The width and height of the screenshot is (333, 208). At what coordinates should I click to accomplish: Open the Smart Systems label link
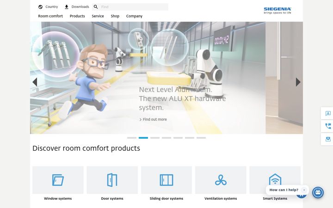pos(275,199)
